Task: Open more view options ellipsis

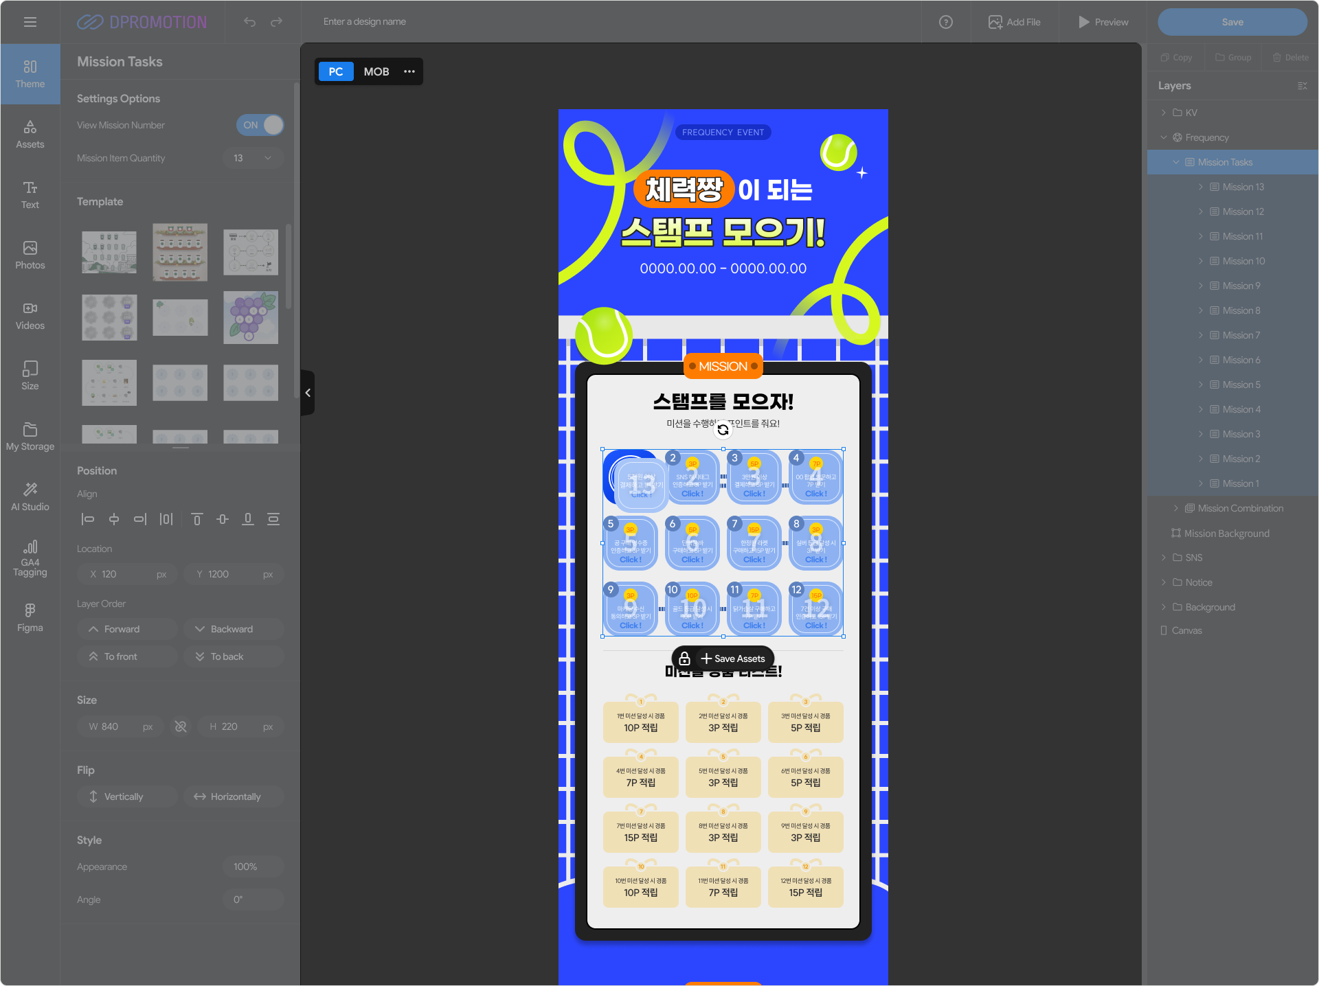Action: pyautogui.click(x=409, y=71)
